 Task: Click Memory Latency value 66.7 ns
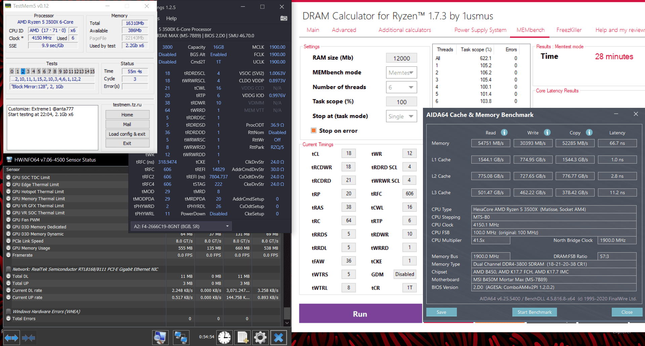tap(617, 143)
